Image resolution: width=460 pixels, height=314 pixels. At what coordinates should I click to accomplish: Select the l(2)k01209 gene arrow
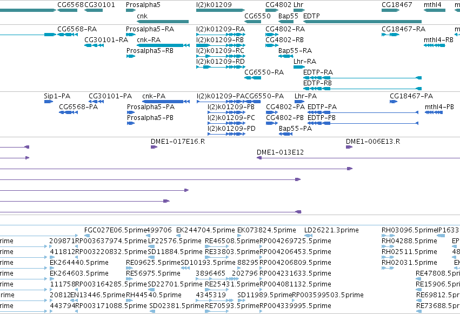(221, 10)
